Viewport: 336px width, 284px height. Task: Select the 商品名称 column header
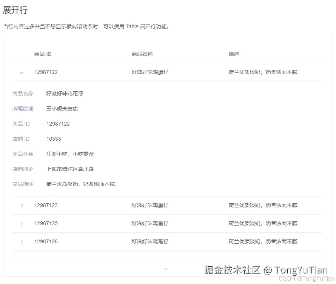pyautogui.click(x=142, y=54)
